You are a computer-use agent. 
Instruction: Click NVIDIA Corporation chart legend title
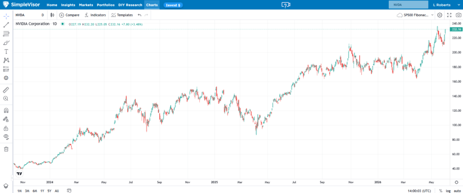pyautogui.click(x=33, y=24)
